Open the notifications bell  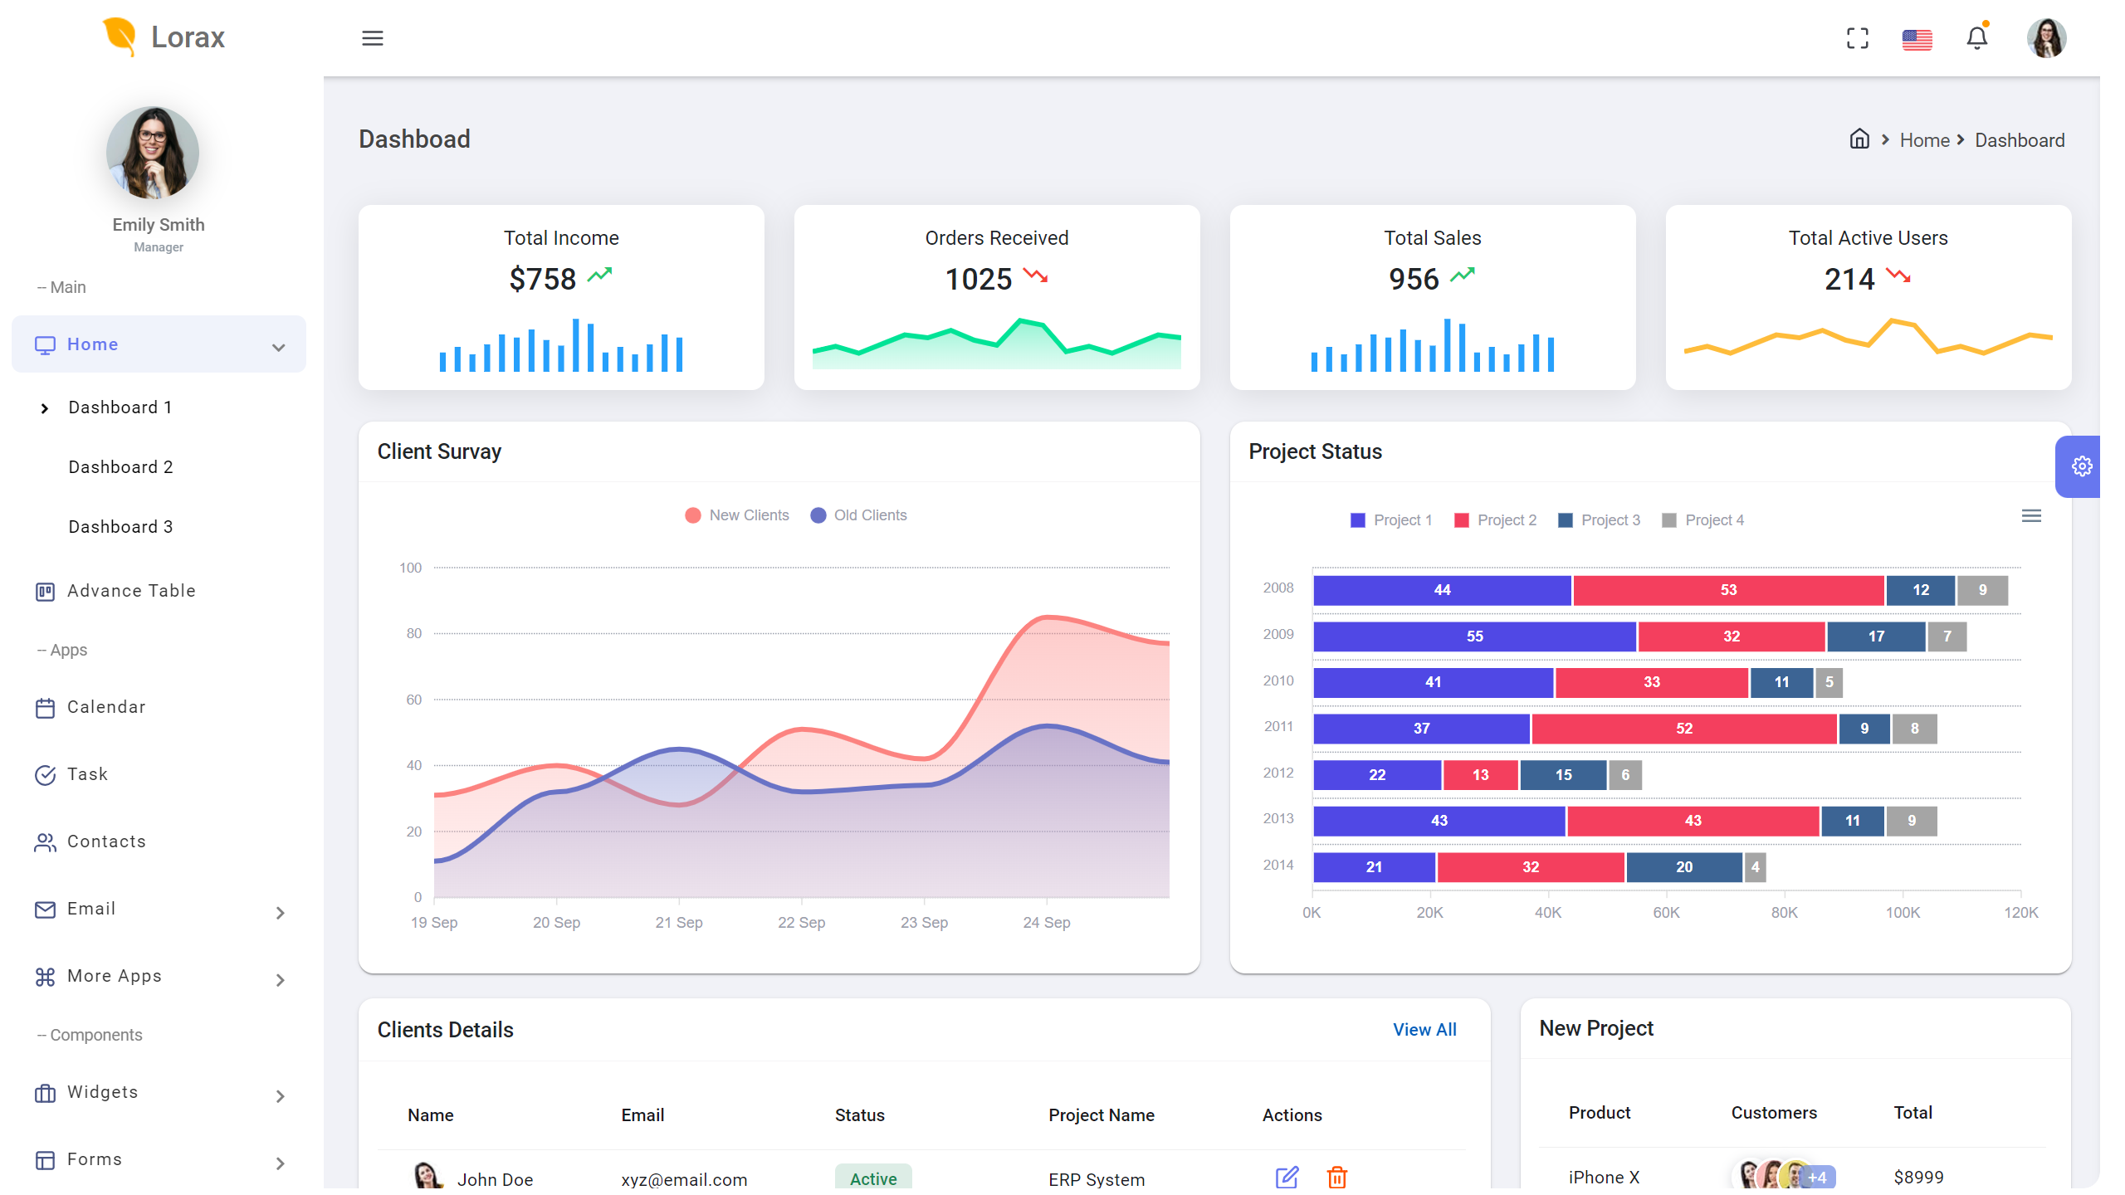1976,38
